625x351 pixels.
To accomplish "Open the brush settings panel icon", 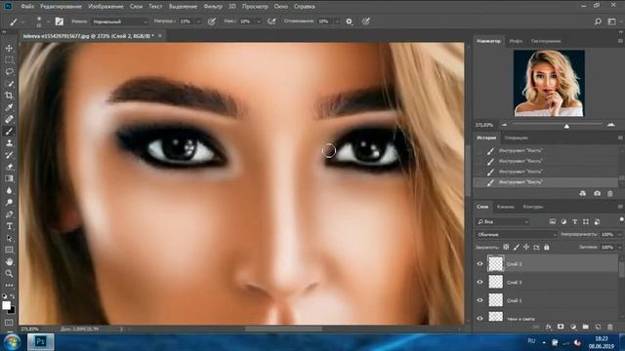I will click(x=59, y=21).
